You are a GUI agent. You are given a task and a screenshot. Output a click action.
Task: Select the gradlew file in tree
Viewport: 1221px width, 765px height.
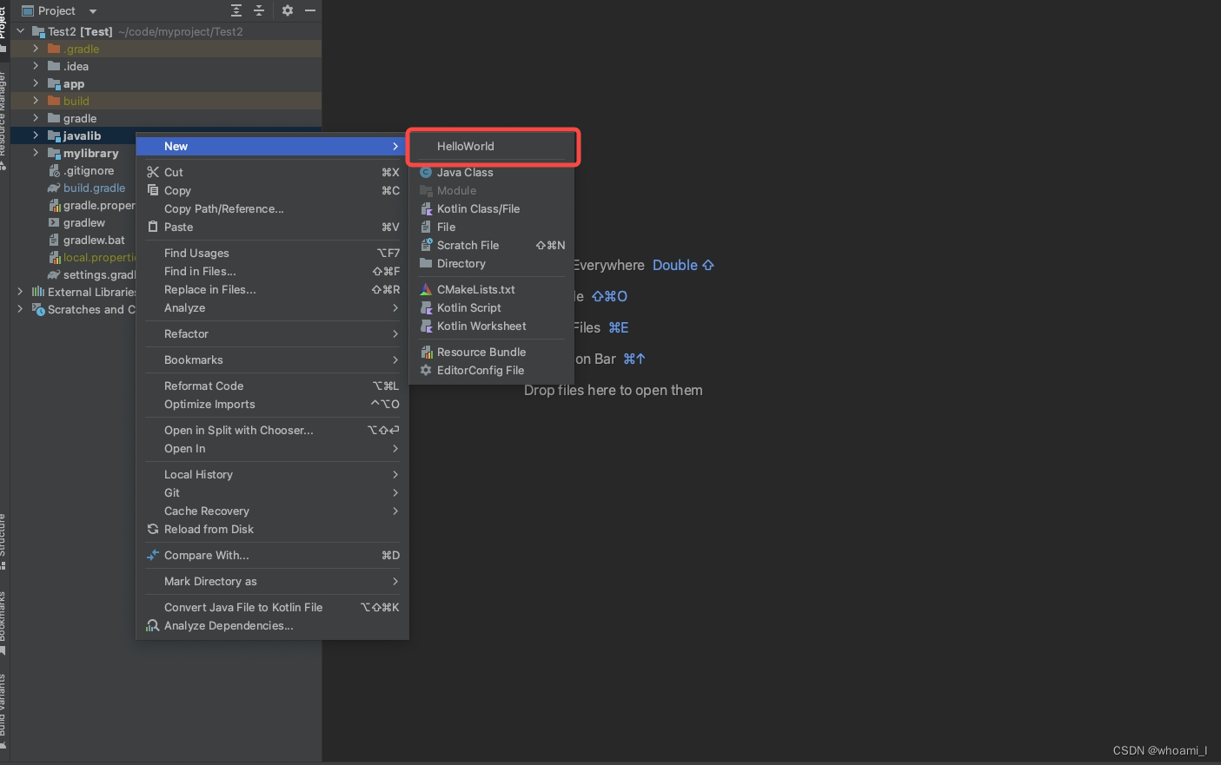tap(83, 223)
